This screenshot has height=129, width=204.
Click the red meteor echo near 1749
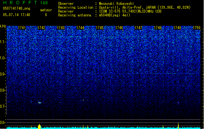pos(178,103)
